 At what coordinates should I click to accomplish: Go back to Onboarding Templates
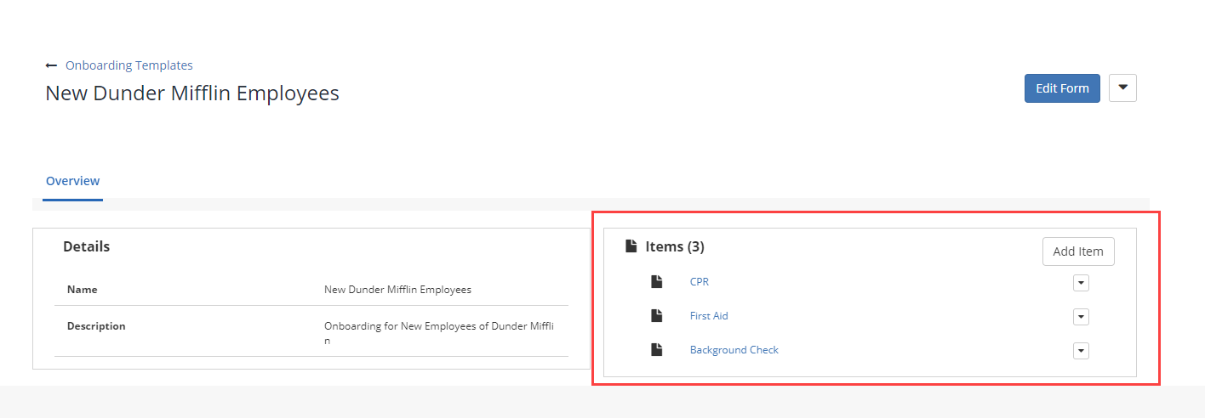pos(128,65)
